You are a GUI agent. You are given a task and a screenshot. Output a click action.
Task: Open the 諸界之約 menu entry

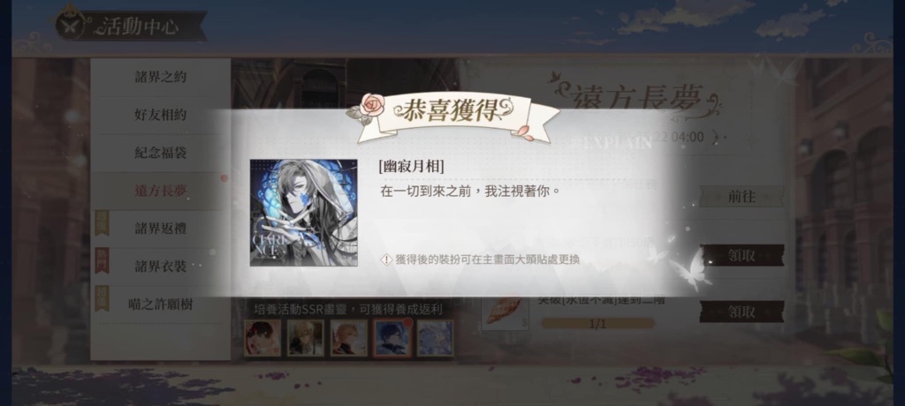point(161,77)
